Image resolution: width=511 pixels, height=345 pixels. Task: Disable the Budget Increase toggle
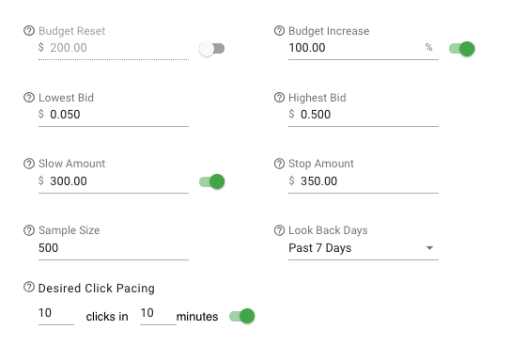[x=462, y=49]
